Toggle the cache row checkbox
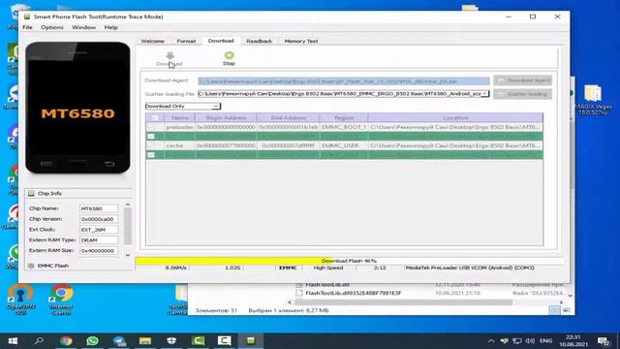The height and width of the screenshot is (349, 620). 151,145
